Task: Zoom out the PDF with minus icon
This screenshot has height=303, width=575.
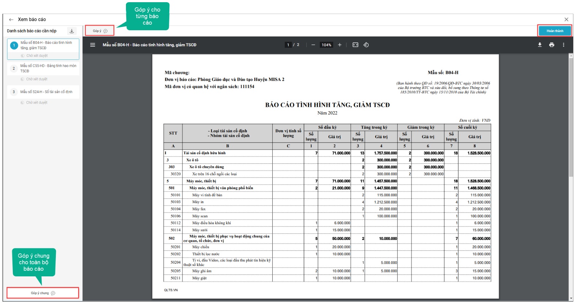Action: pyautogui.click(x=313, y=45)
